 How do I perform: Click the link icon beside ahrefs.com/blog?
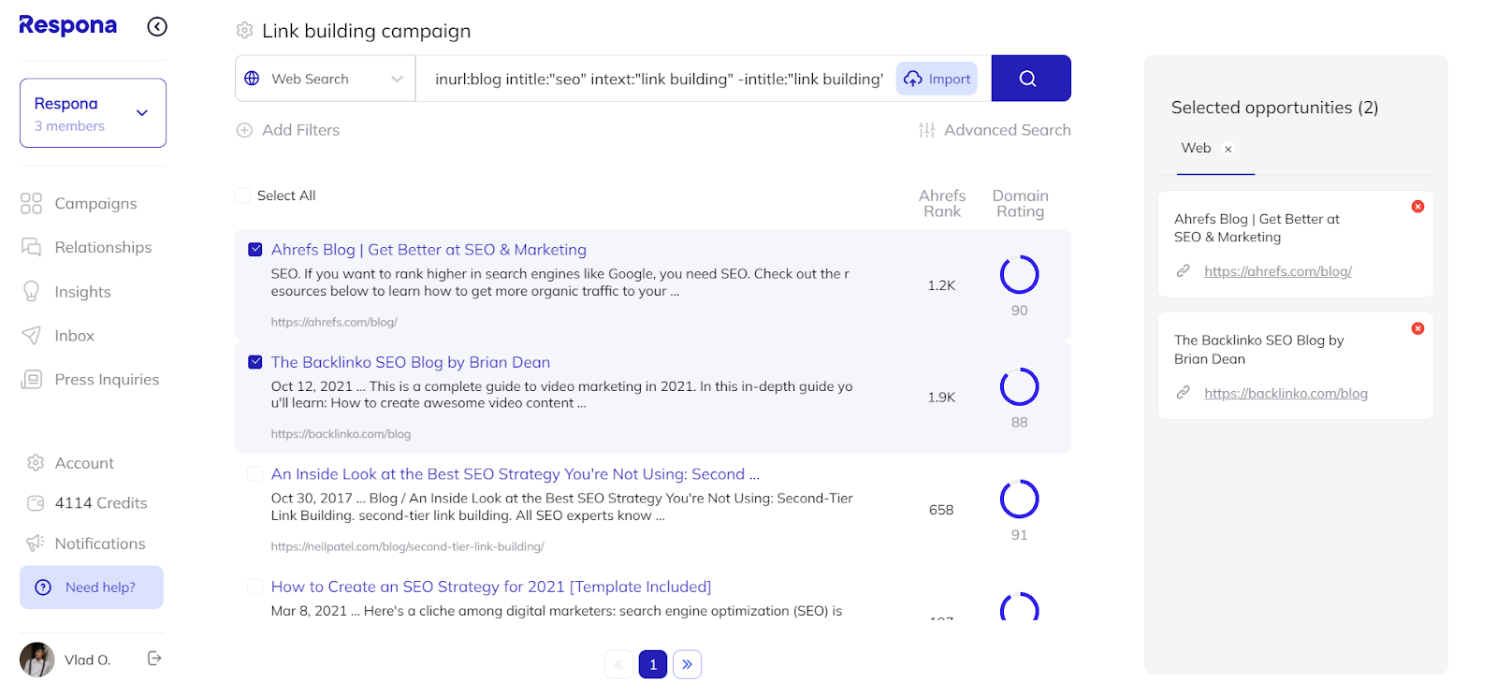pyautogui.click(x=1183, y=271)
